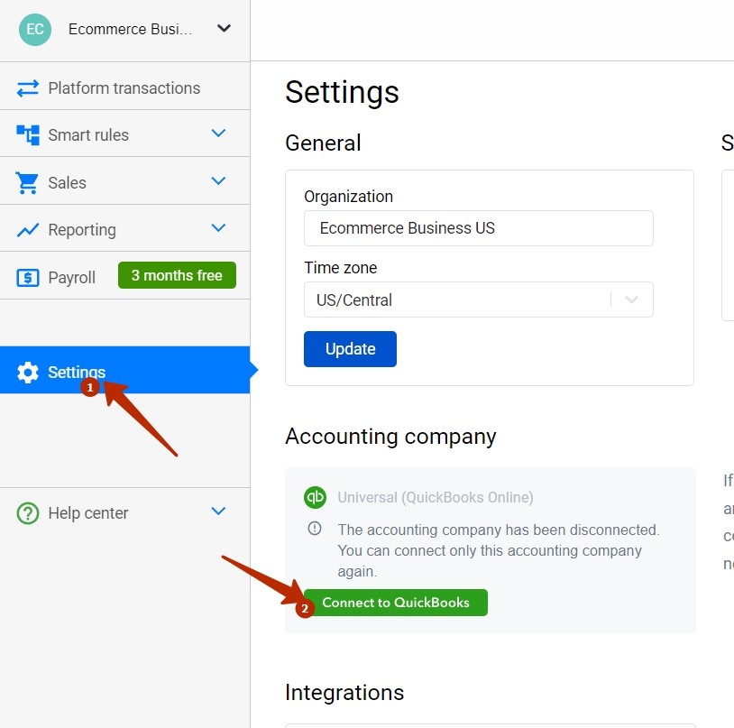Image resolution: width=734 pixels, height=728 pixels.
Task: Select the Reporting menu label
Action: [82, 230]
